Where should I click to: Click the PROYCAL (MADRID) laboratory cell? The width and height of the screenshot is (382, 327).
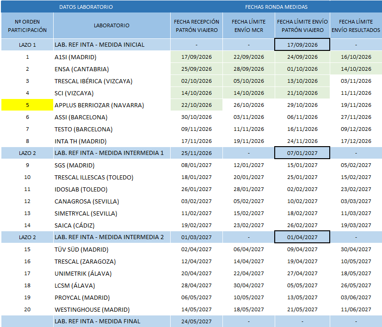[111, 297]
